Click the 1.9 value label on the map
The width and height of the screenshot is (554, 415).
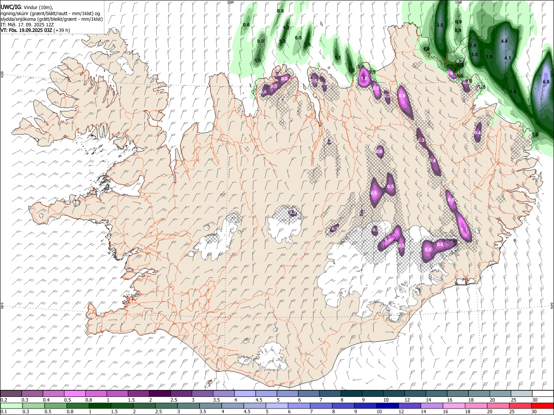tap(489, 57)
